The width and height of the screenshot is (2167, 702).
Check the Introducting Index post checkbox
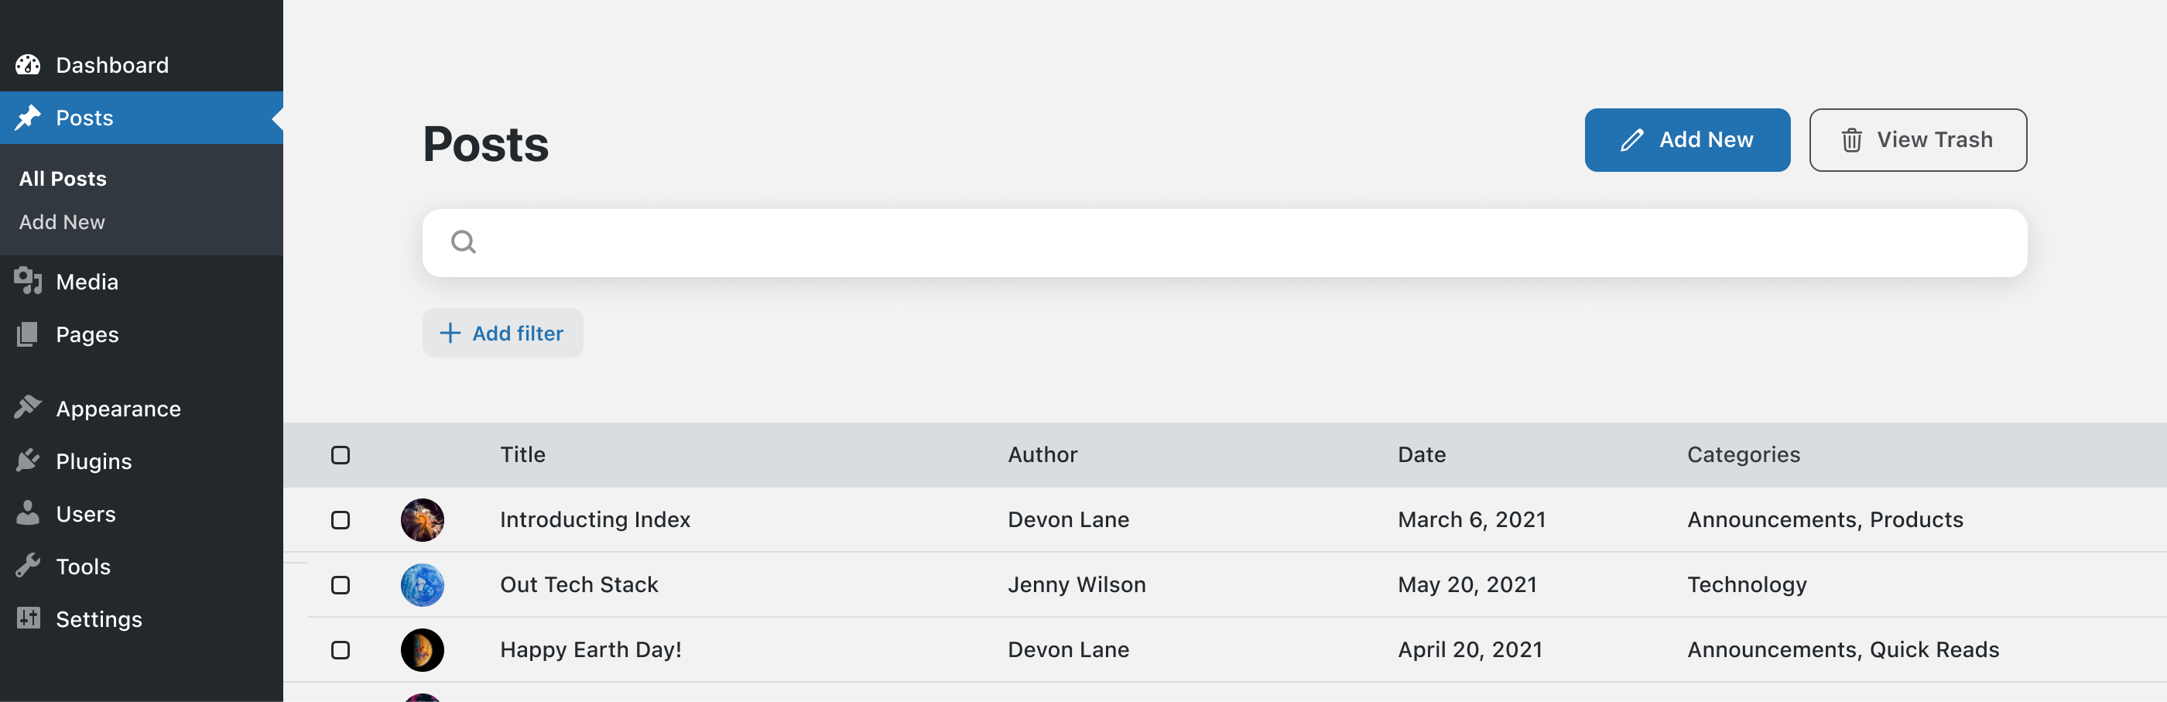[341, 520]
